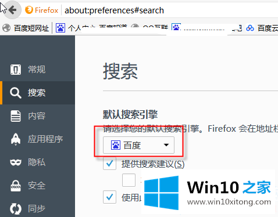Click the browser back arrow button

(x=12, y=10)
